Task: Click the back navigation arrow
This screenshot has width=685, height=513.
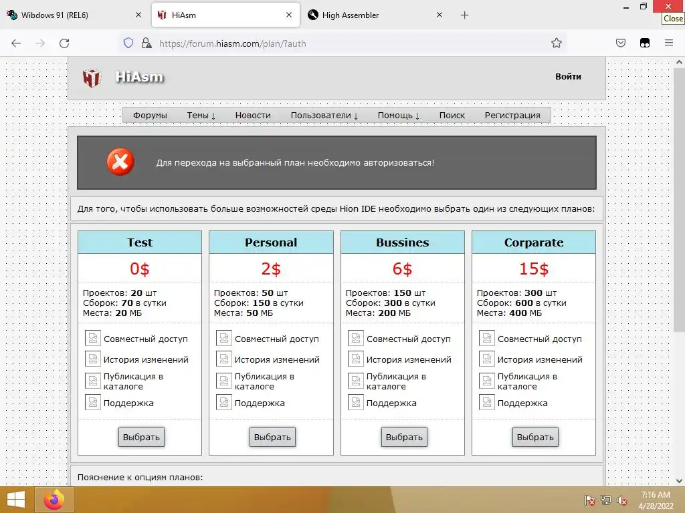Action: [16, 43]
